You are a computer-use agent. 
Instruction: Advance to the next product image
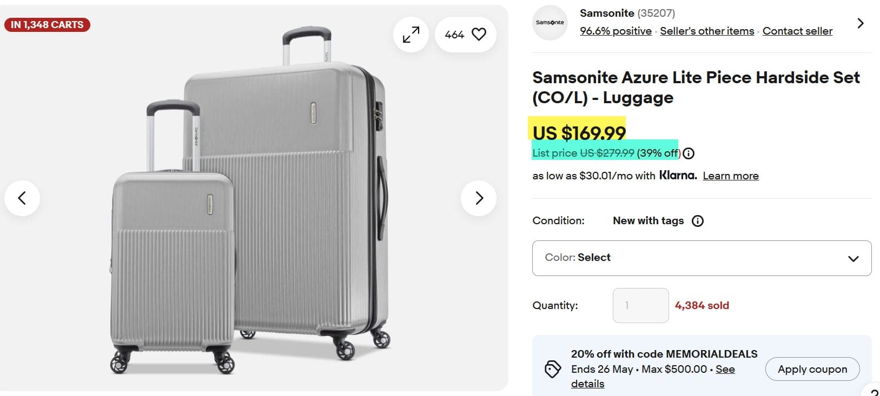(479, 198)
